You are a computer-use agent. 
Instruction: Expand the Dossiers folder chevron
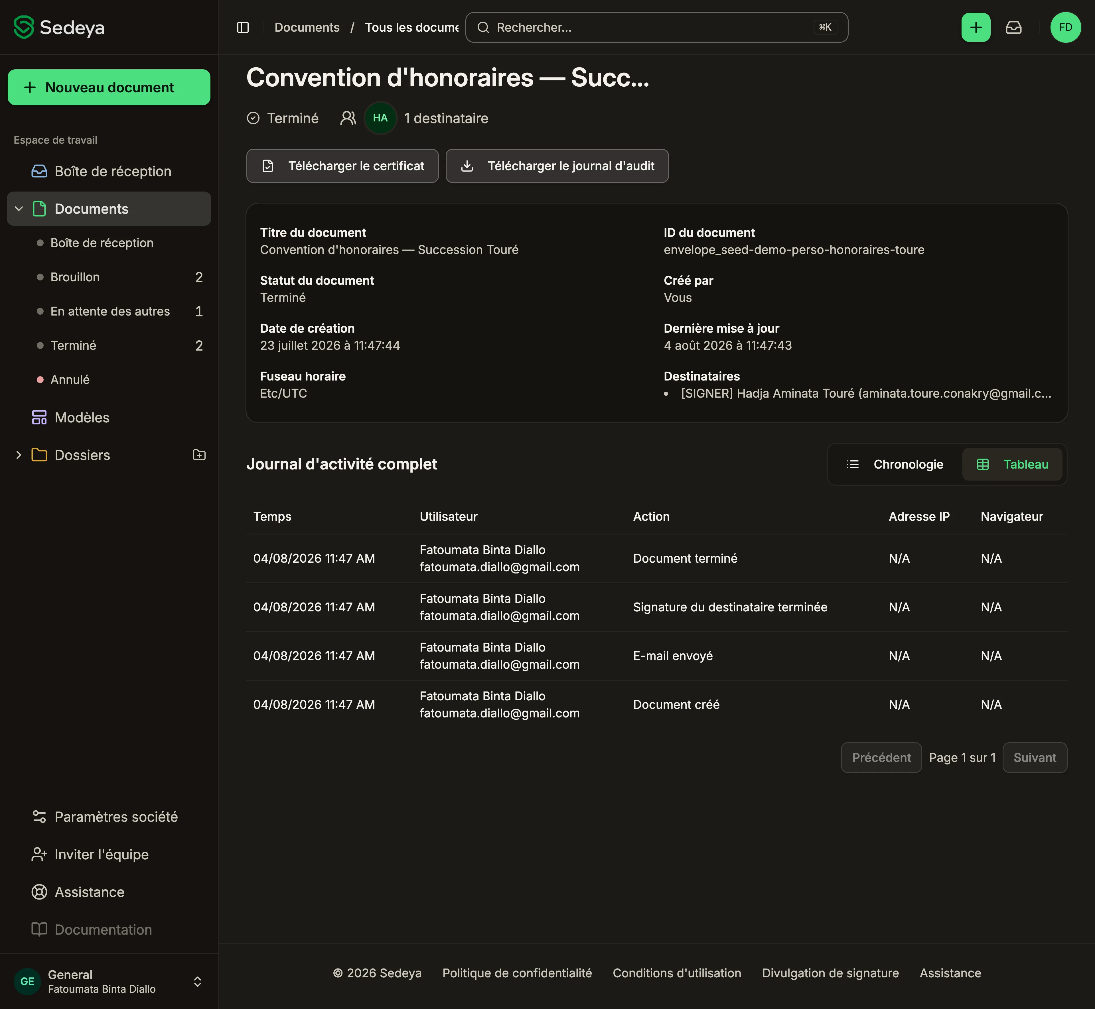tap(19, 455)
